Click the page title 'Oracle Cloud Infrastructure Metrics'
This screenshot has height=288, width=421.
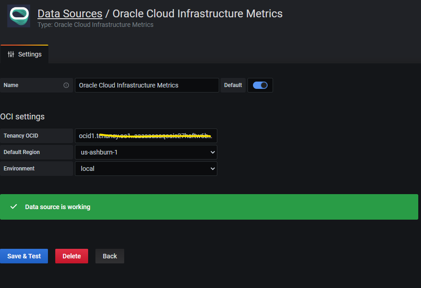[197, 14]
